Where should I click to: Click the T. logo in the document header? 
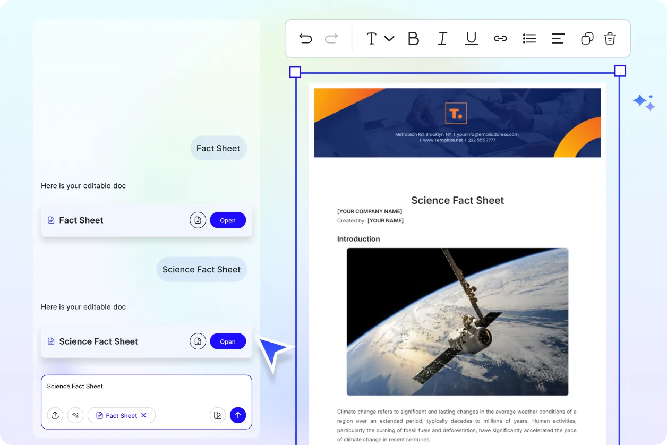click(x=456, y=113)
